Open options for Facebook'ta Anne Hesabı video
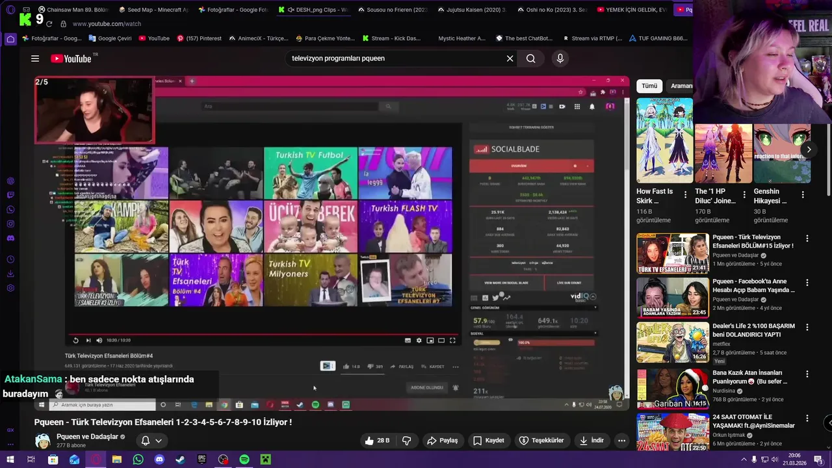The width and height of the screenshot is (832, 468). 807,283
